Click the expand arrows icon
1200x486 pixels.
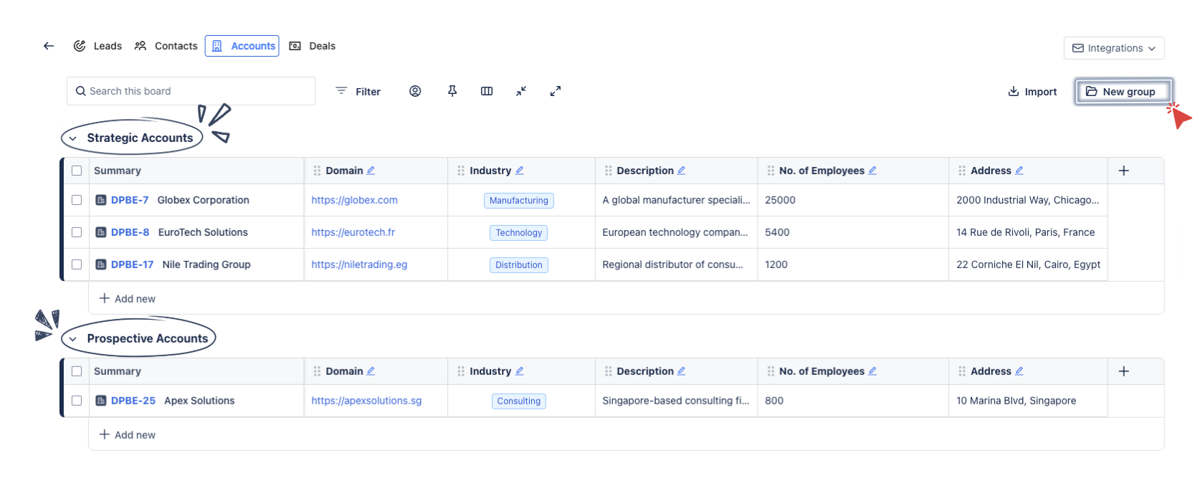(556, 91)
